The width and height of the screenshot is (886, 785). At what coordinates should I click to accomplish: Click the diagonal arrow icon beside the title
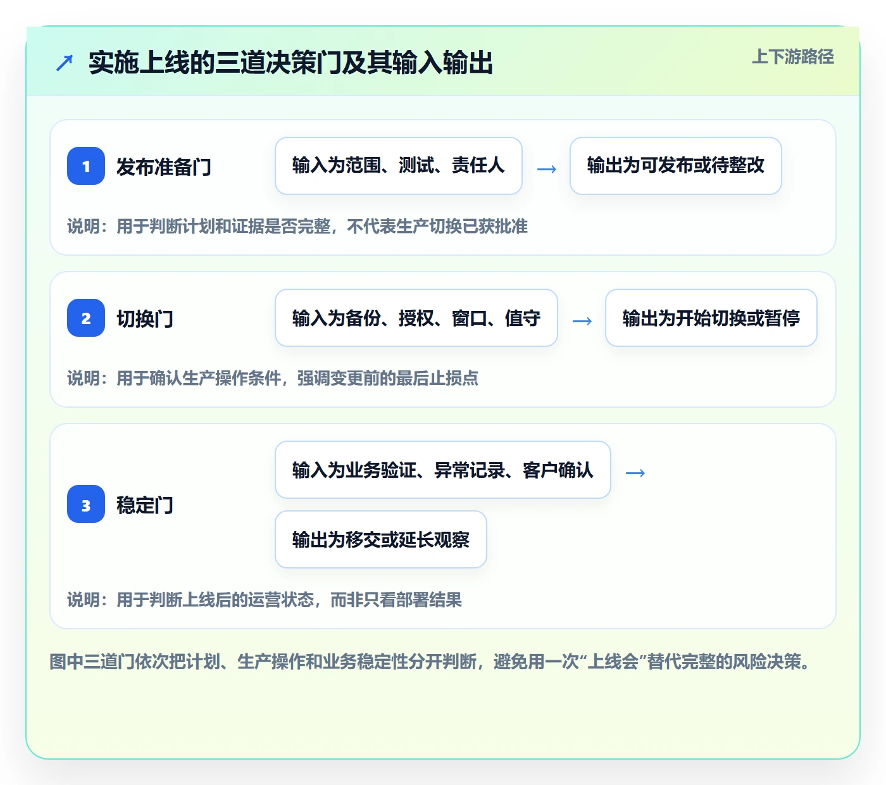pos(65,63)
